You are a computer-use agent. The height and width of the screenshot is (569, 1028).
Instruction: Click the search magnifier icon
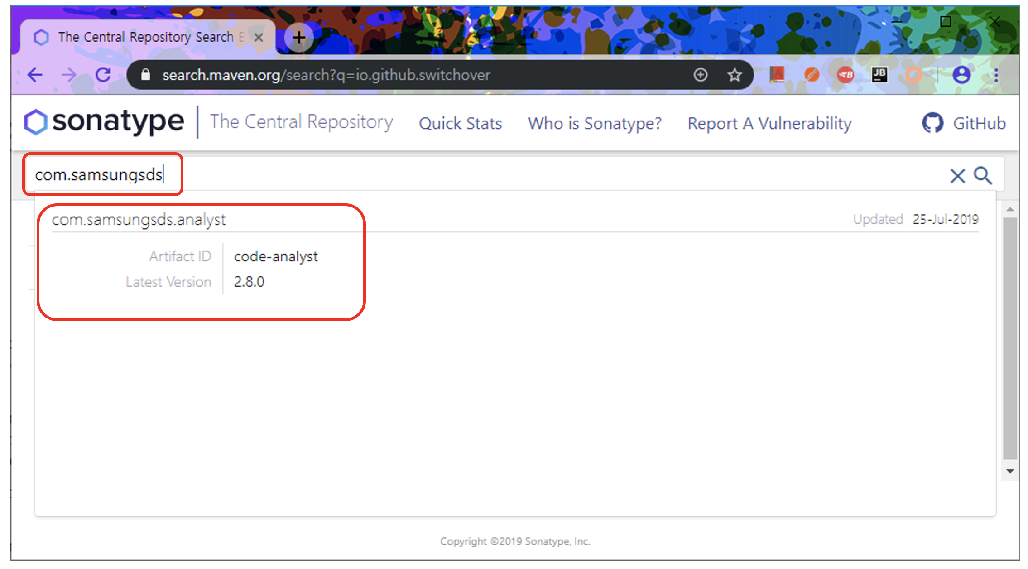point(983,175)
